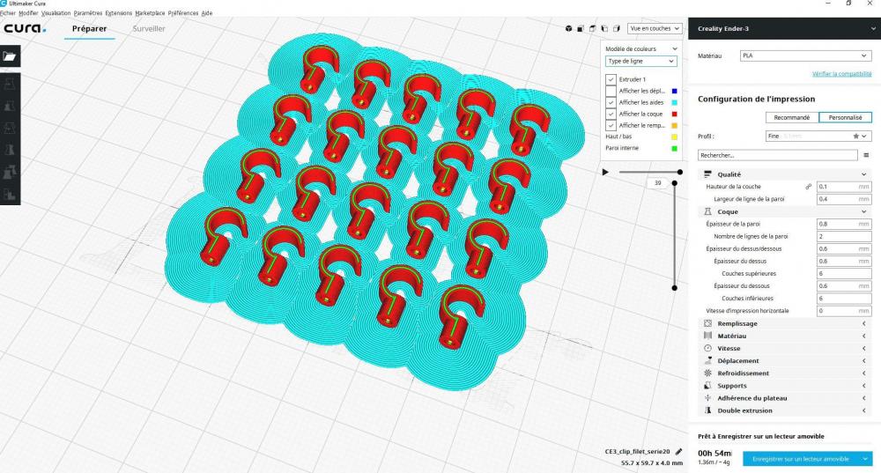The height and width of the screenshot is (473, 881).
Task: Open the Marketplace menu
Action: pyautogui.click(x=150, y=13)
